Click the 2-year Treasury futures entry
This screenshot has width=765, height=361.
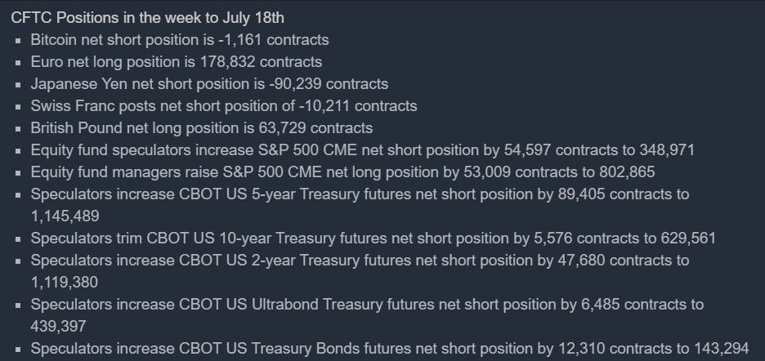tap(360, 261)
